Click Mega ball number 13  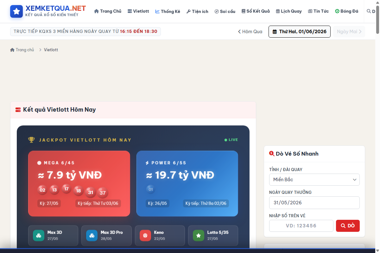coord(54,190)
